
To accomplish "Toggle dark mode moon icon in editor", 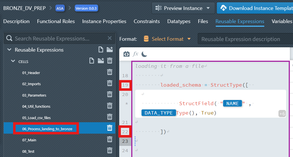I will point(144,54).
